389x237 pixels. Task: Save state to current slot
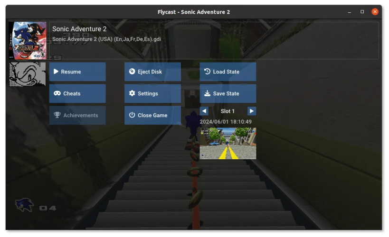point(228,93)
